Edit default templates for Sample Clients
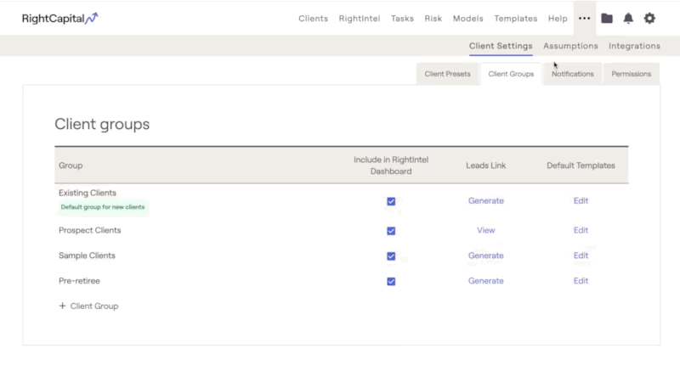This screenshot has width=680, height=365. [x=581, y=255]
